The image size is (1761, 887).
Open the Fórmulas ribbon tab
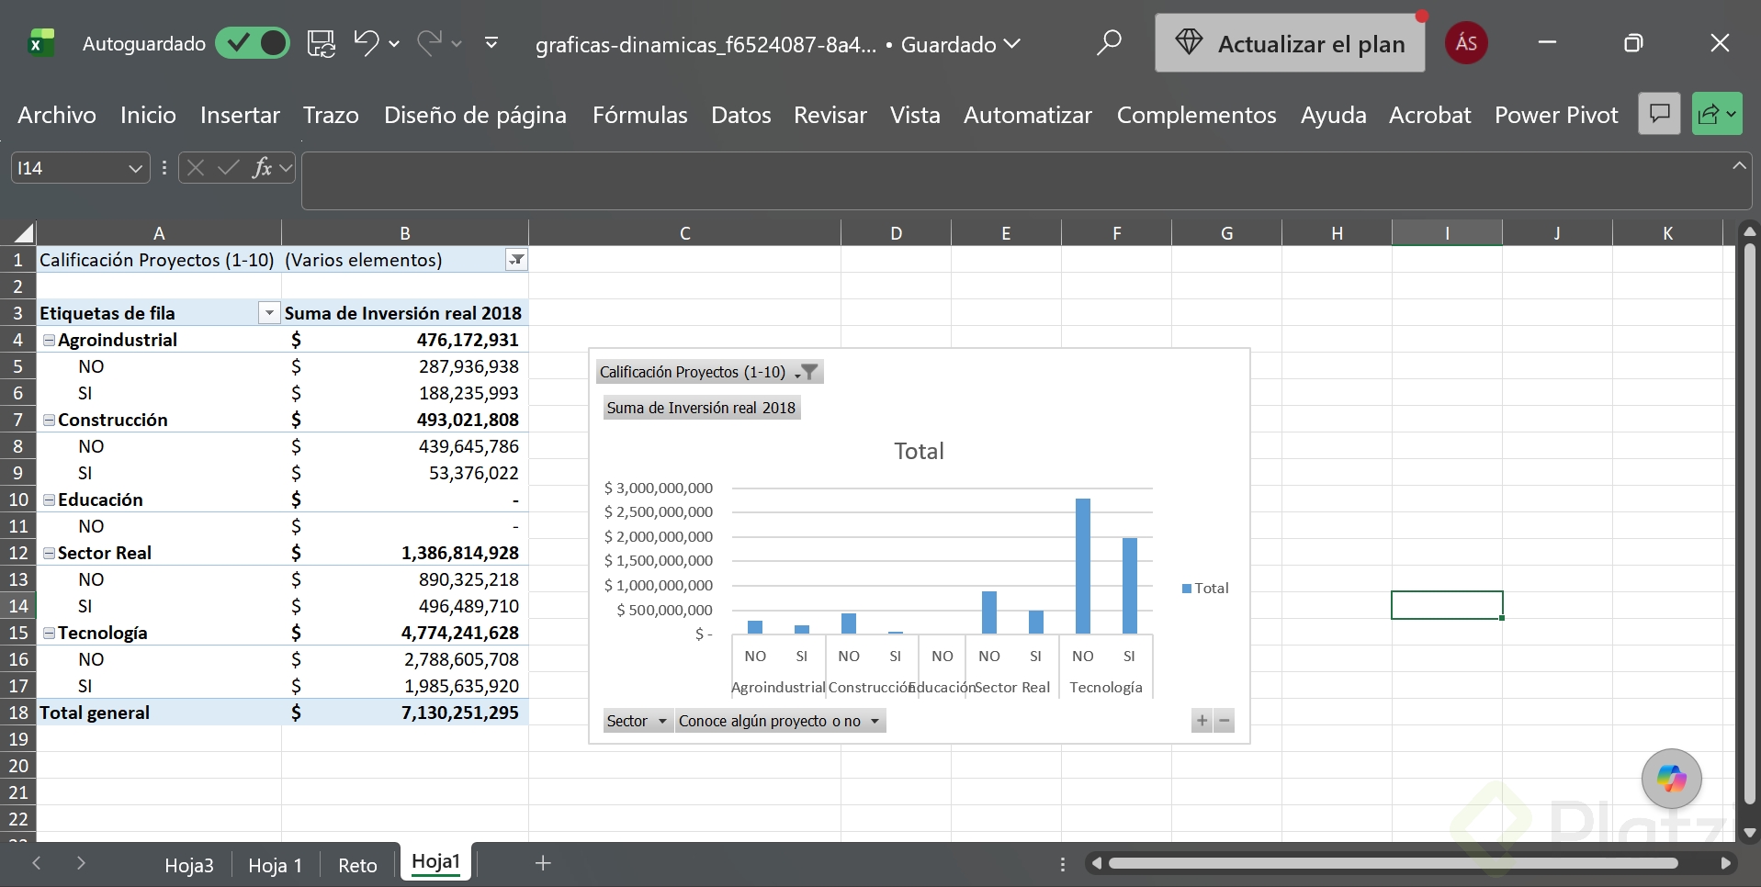(639, 115)
